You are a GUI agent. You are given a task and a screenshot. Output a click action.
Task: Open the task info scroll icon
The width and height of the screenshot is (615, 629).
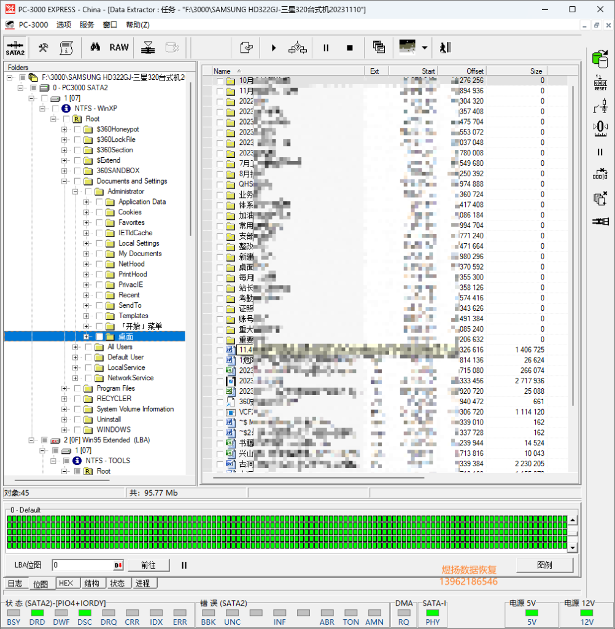66,48
